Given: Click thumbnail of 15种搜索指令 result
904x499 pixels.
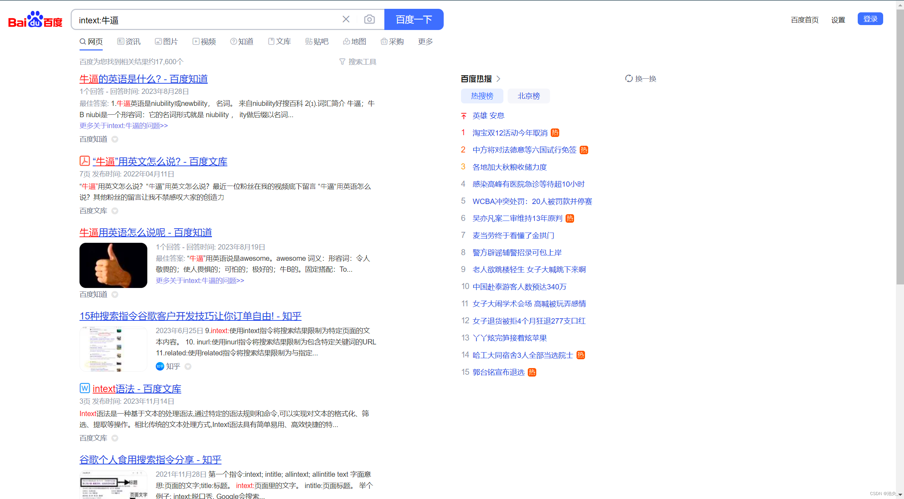Looking at the screenshot, I should (x=113, y=349).
